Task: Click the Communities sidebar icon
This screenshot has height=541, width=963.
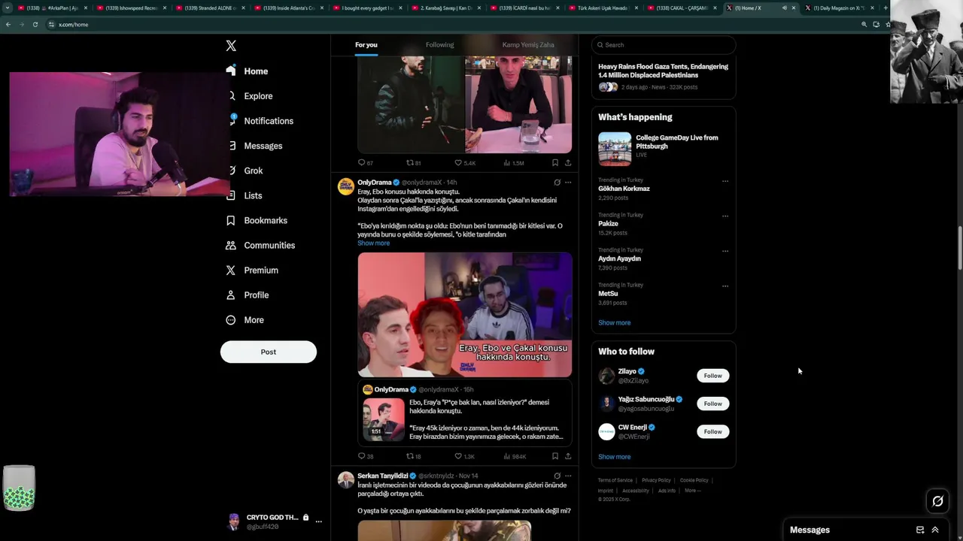Action: click(230, 245)
